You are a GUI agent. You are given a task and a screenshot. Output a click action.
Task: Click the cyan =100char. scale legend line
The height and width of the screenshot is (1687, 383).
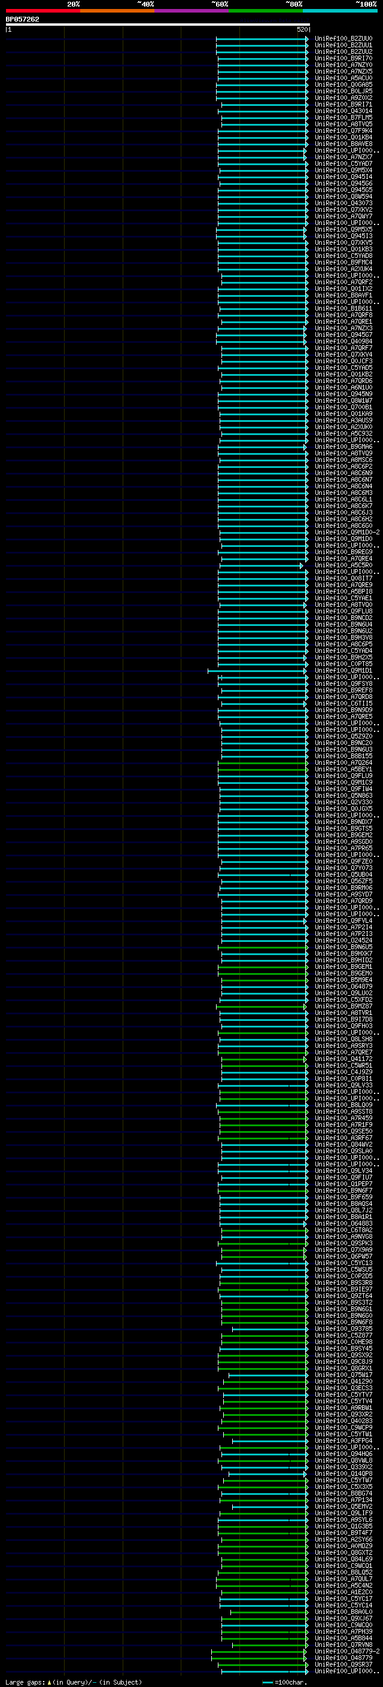267,1682
